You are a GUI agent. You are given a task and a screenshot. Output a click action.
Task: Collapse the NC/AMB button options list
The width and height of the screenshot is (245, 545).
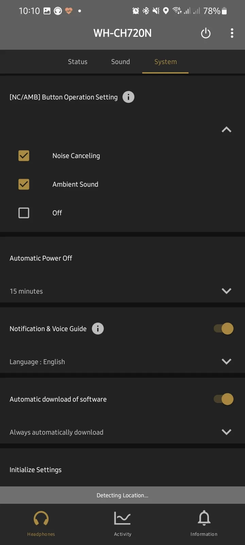coord(226,129)
